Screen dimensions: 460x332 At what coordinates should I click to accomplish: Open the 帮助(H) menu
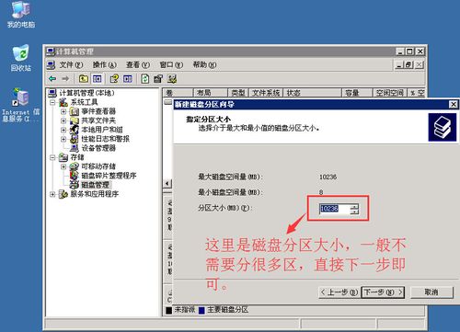[204, 64]
